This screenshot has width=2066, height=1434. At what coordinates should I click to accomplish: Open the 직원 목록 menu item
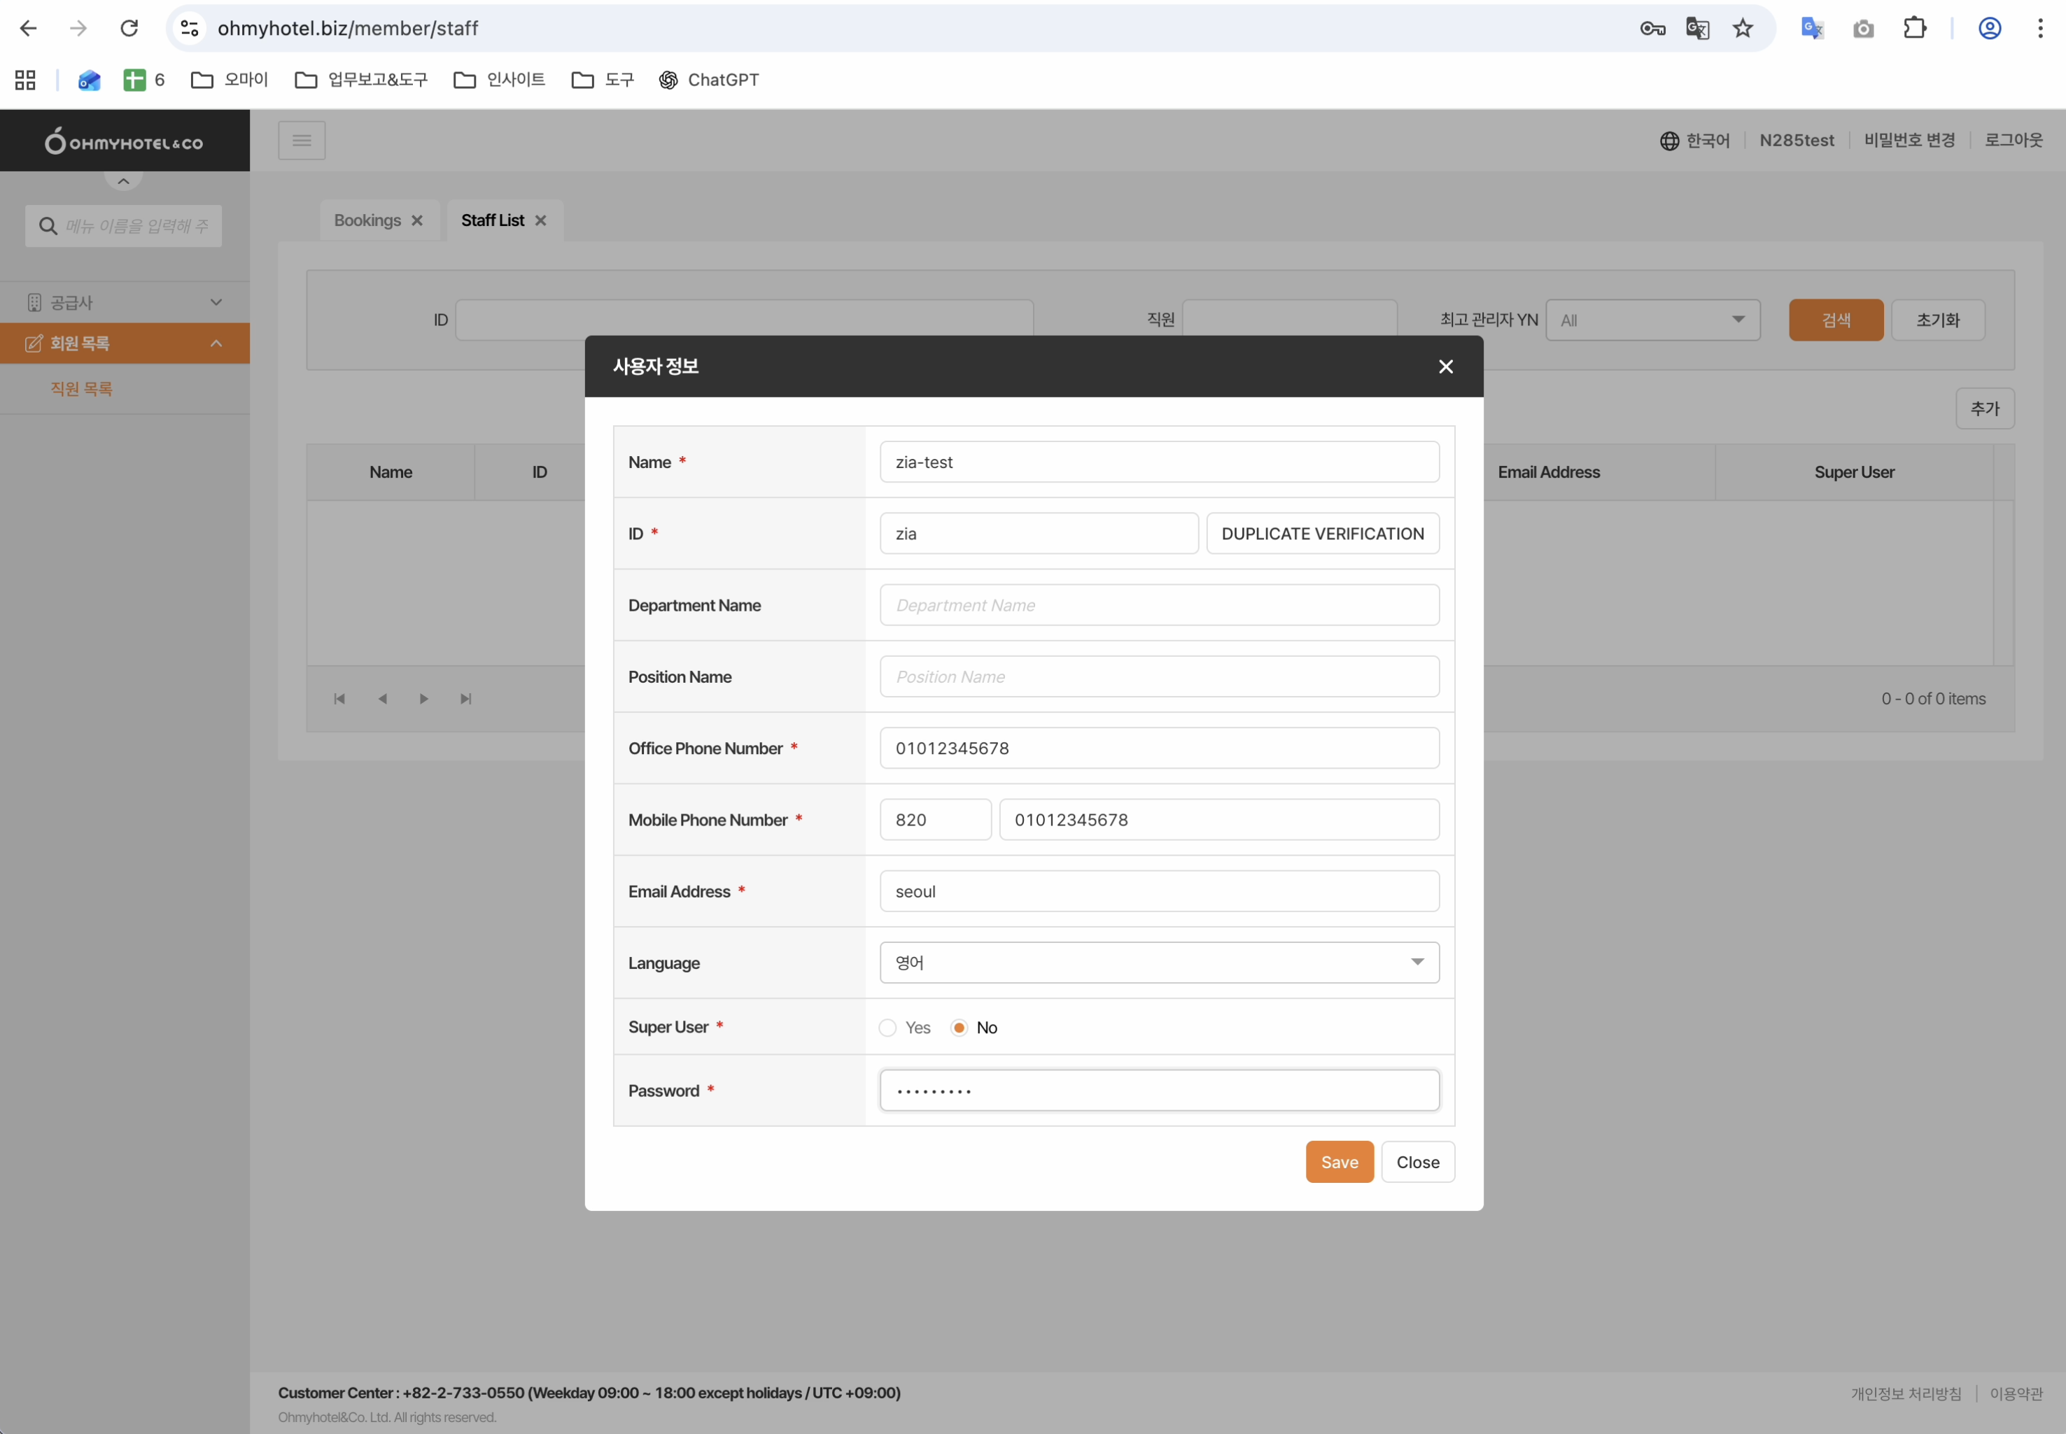pos(81,389)
